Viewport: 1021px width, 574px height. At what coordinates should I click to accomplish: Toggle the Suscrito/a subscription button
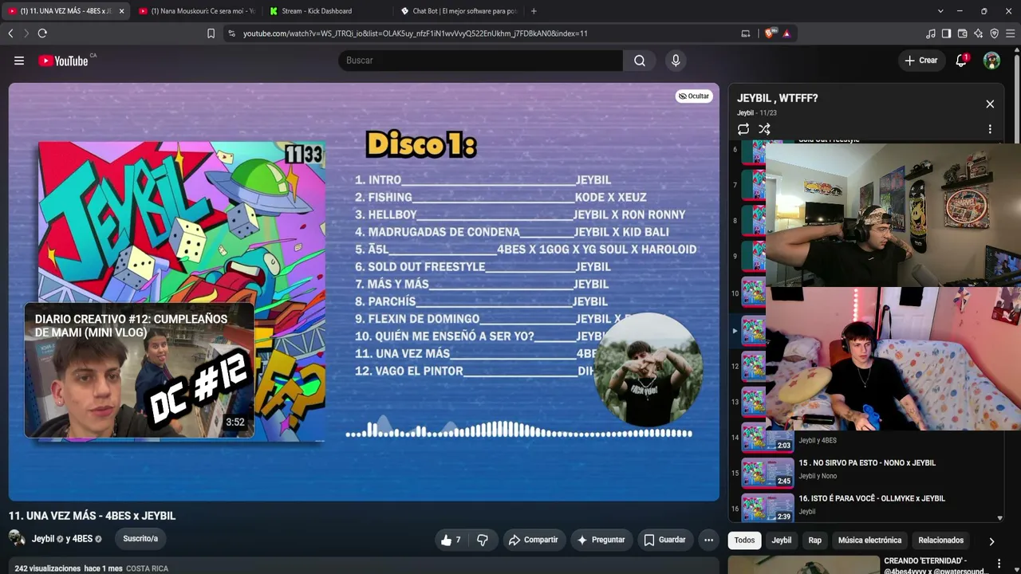click(140, 539)
